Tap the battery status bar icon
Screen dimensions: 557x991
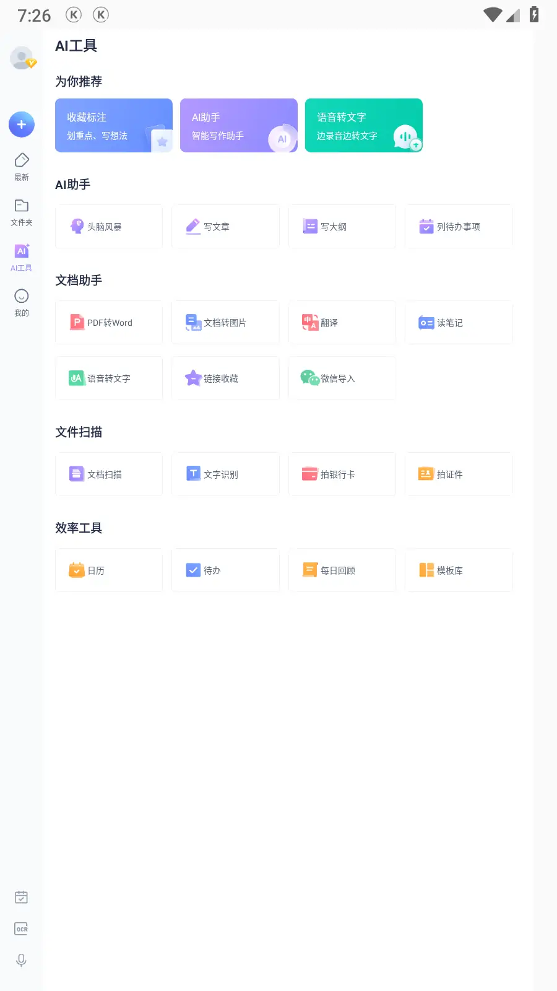[534, 14]
